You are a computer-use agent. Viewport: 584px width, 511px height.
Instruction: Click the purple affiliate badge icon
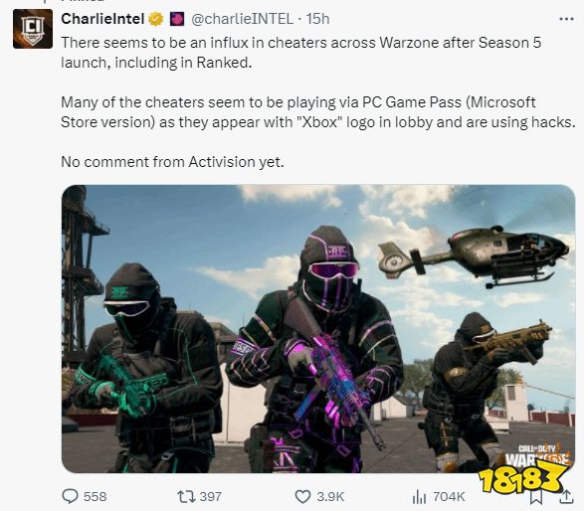pos(177,19)
